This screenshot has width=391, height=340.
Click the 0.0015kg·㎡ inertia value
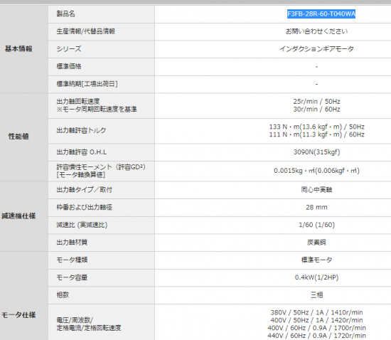[316, 171]
